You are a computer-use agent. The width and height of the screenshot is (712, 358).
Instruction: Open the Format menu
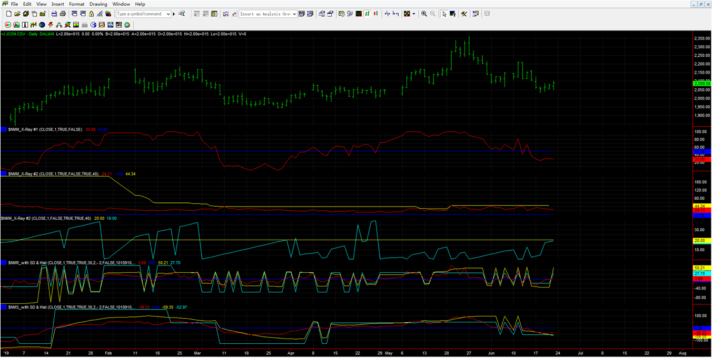[x=76, y=4]
